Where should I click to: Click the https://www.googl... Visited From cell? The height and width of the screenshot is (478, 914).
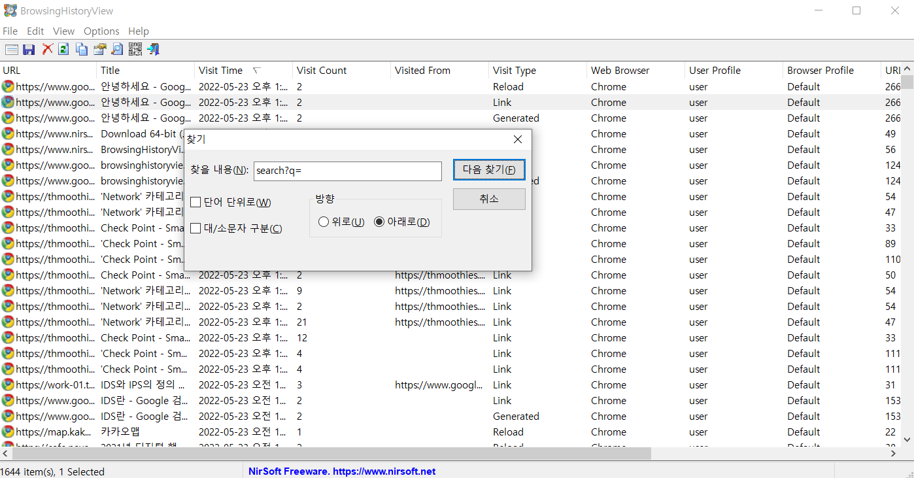point(439,384)
